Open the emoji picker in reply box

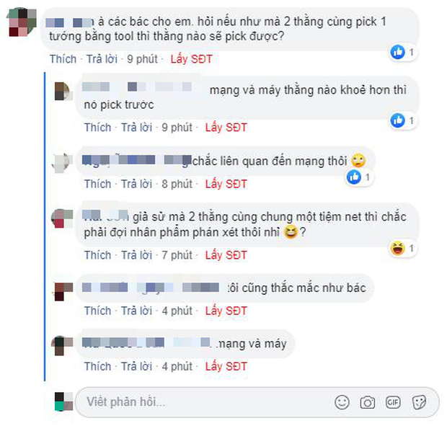coord(342,402)
